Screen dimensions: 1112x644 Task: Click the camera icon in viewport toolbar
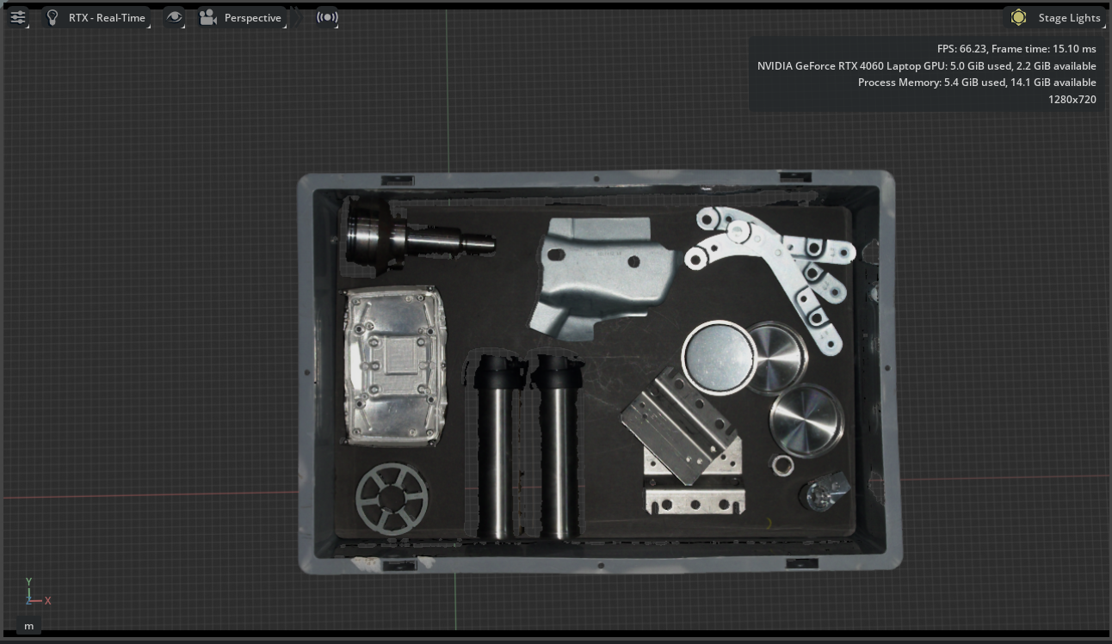pyautogui.click(x=207, y=17)
